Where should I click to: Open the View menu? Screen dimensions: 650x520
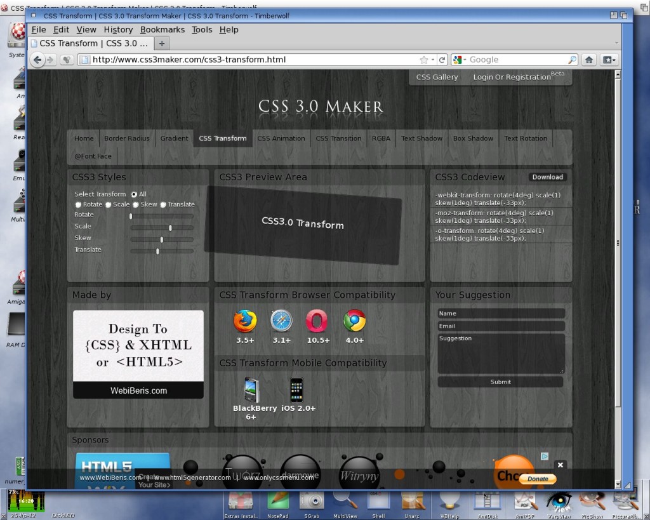pyautogui.click(x=86, y=29)
